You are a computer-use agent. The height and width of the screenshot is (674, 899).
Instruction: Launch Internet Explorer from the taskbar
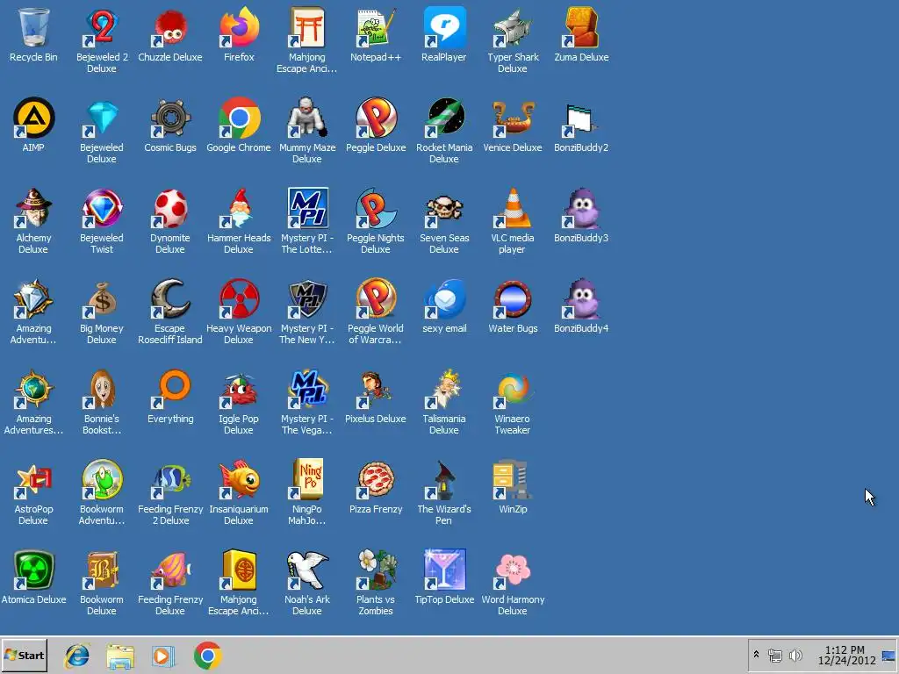tap(77, 656)
